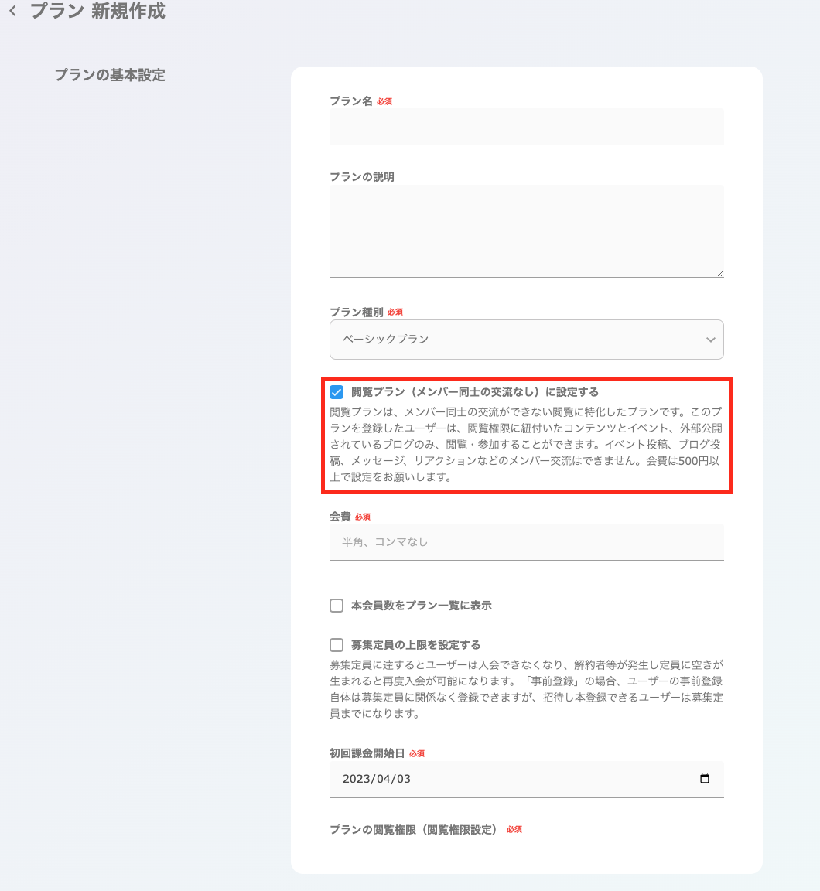Click the プランの閲覧権限（閲覧権限設定）label

(x=413, y=830)
